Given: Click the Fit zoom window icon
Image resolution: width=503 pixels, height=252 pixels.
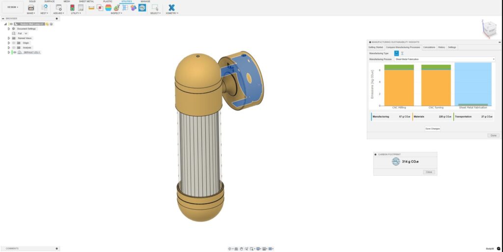Looking at the screenshot, I should click(x=252, y=249).
